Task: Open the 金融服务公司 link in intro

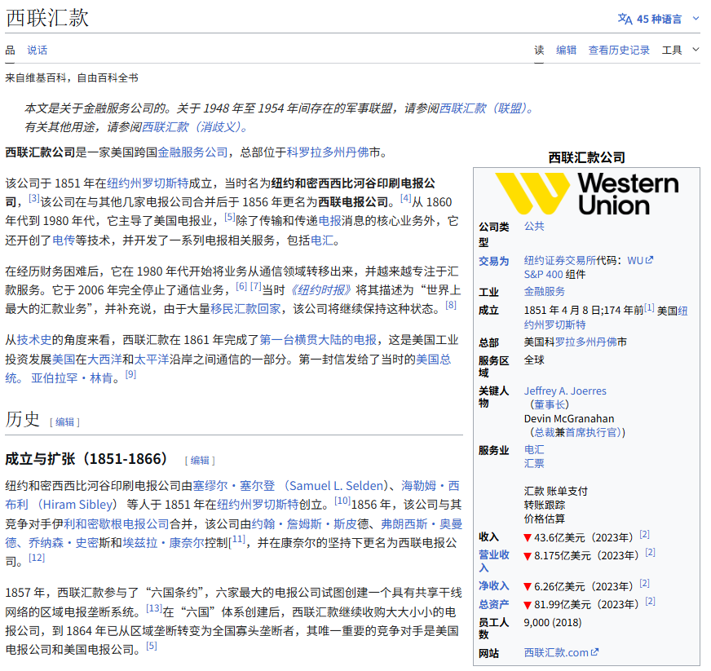Action: 192,152
